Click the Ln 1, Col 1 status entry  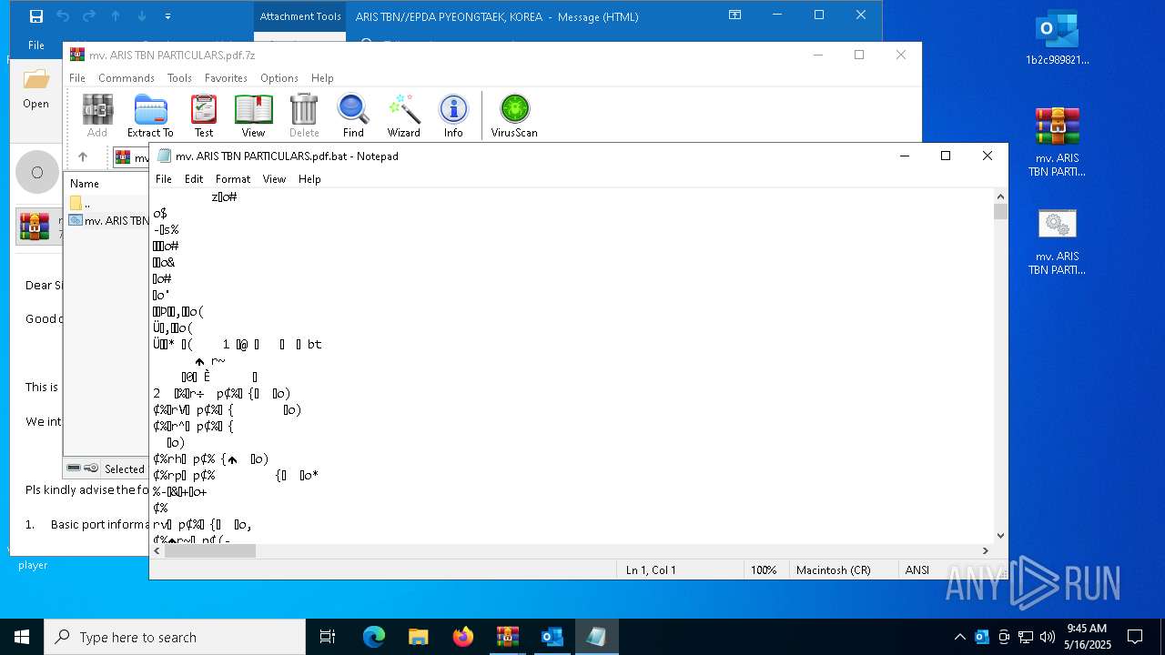click(x=651, y=570)
